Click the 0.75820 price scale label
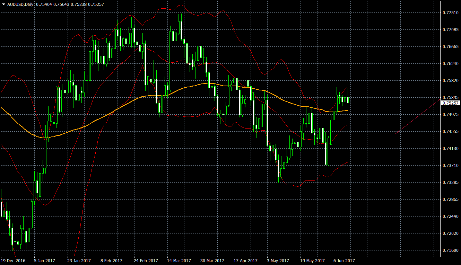 450,81
